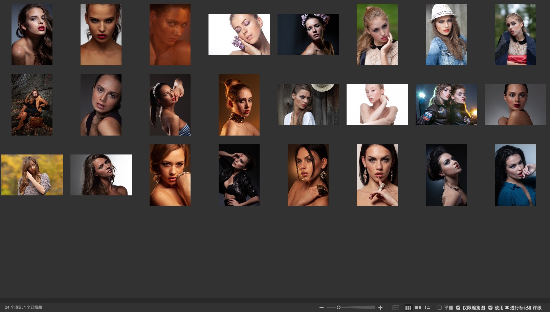Select photo of two women in bomber jackets
The image size is (550, 312).
(446, 104)
